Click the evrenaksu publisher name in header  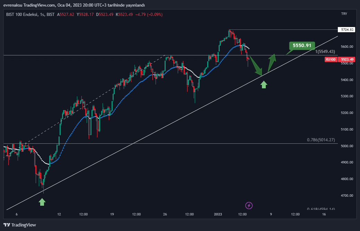(x=12, y=5)
